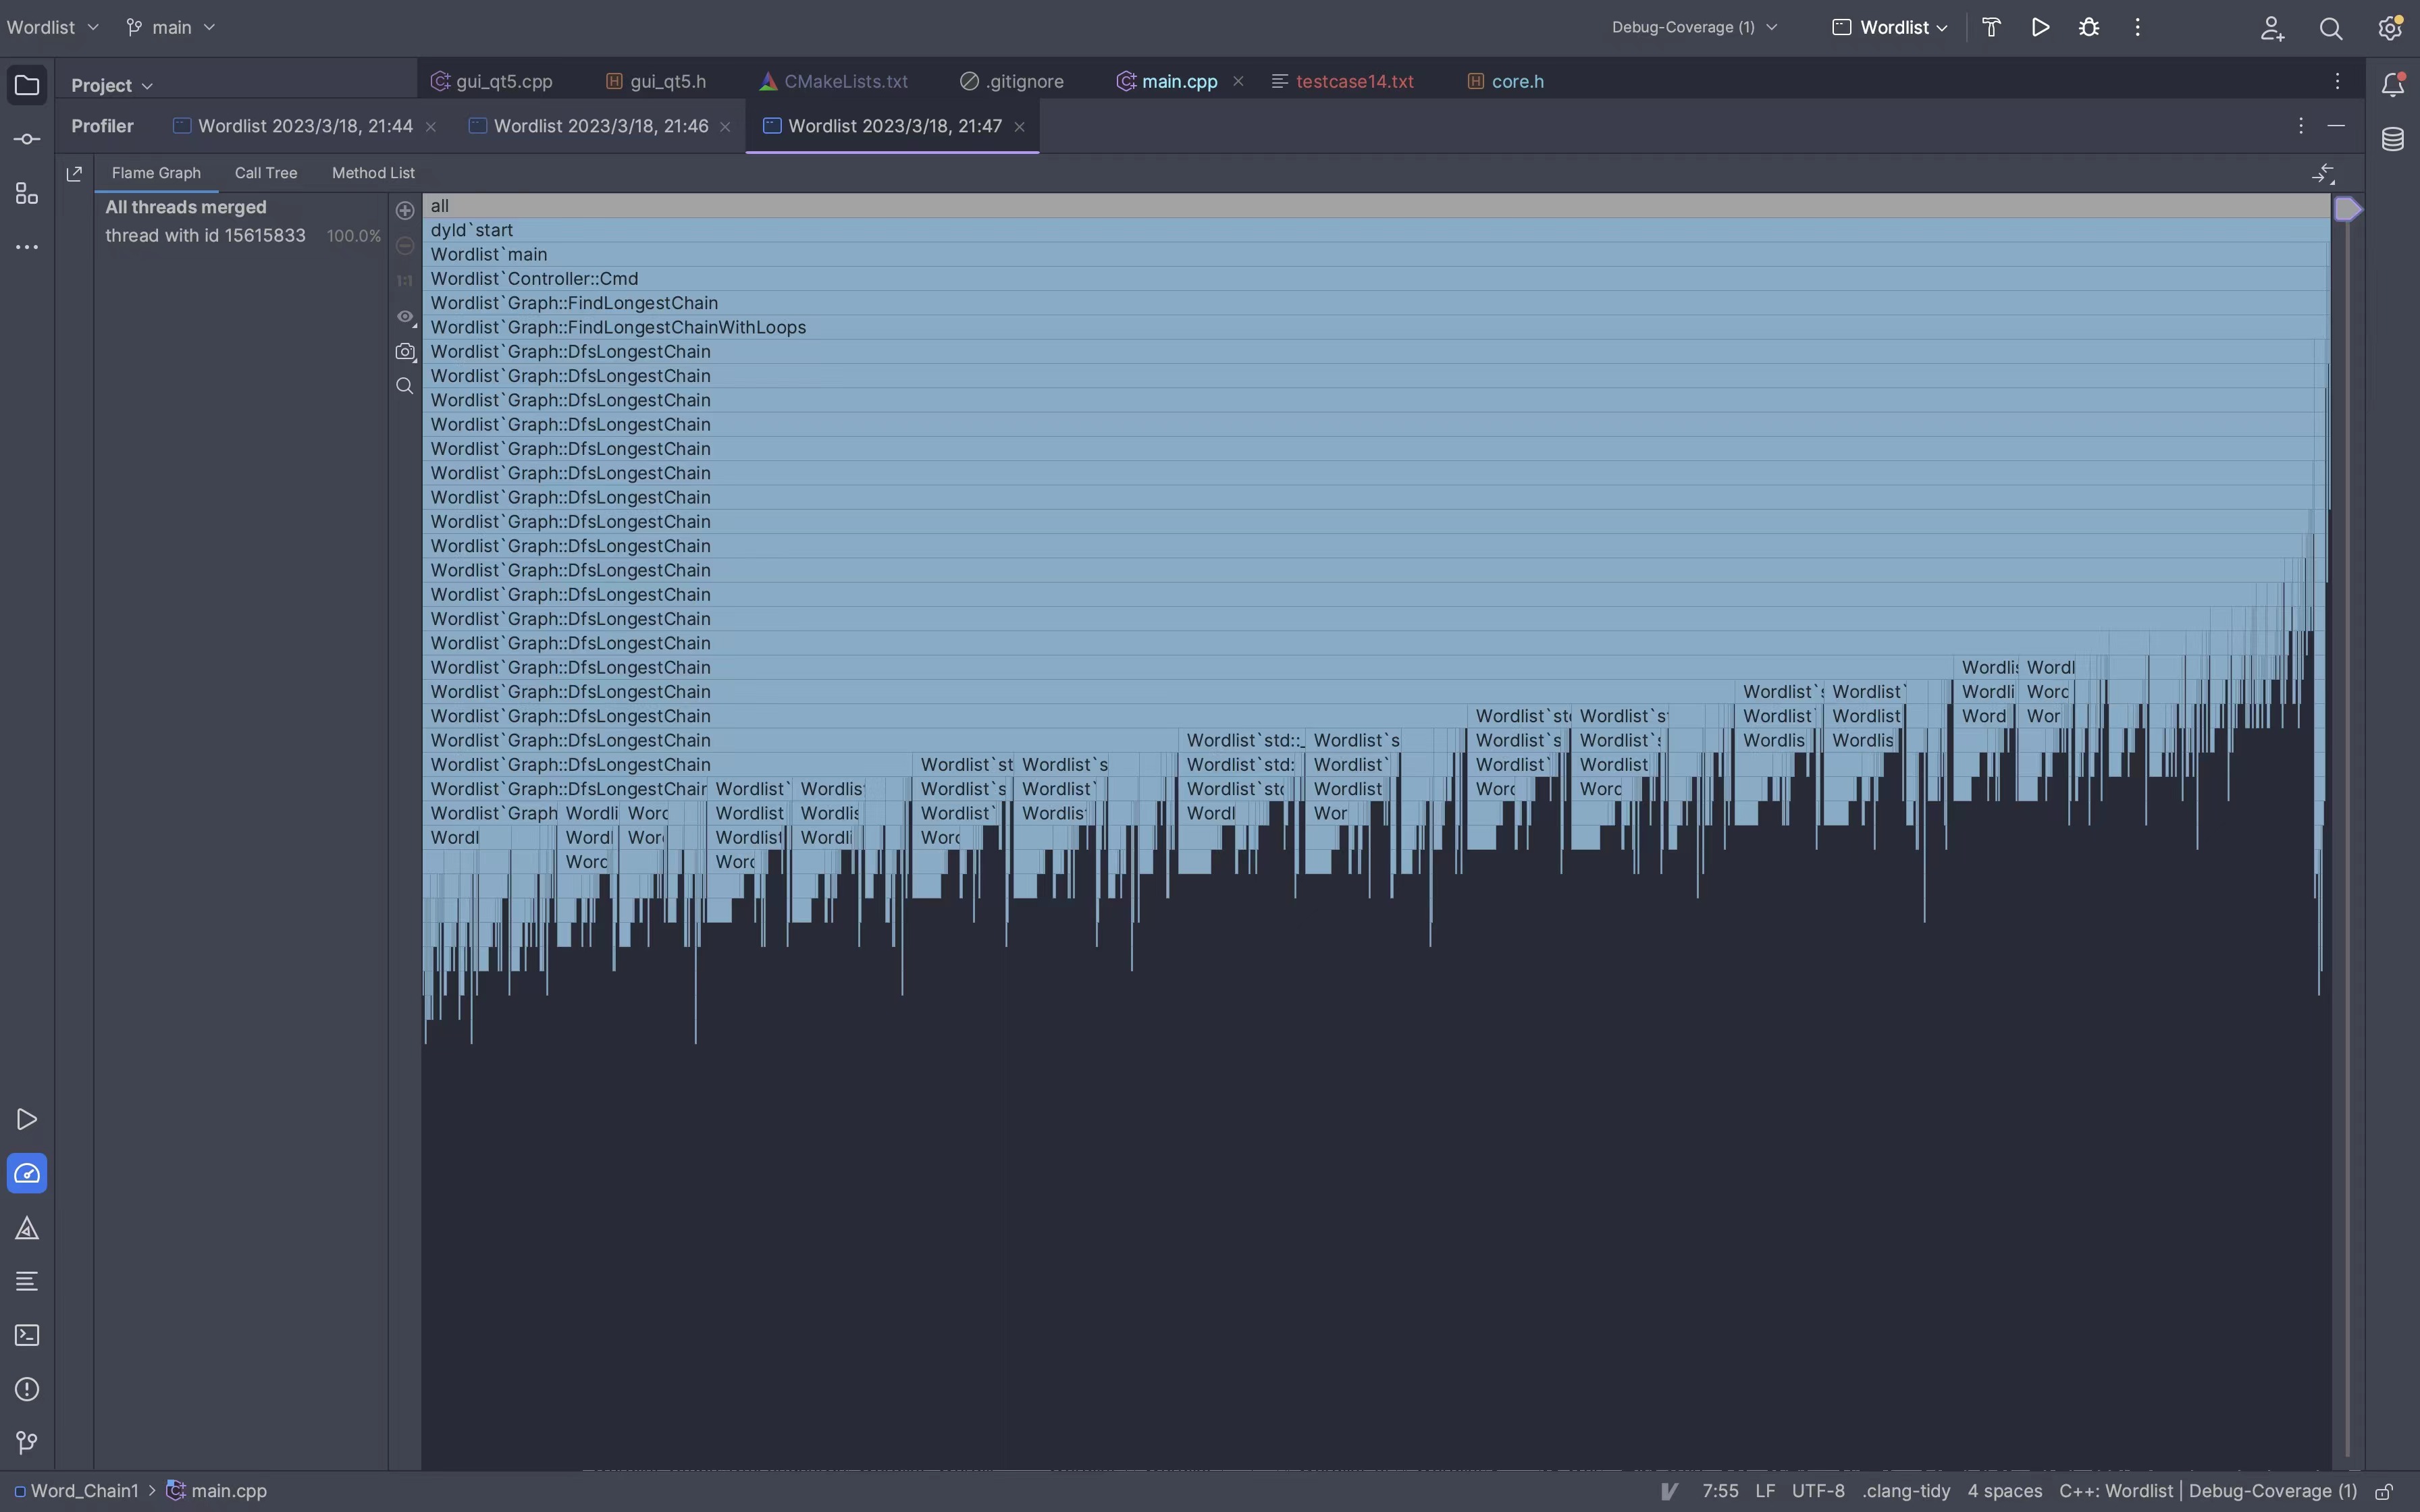This screenshot has height=1512, width=2420.
Task: Open the Git tool window
Action: pos(27,1442)
